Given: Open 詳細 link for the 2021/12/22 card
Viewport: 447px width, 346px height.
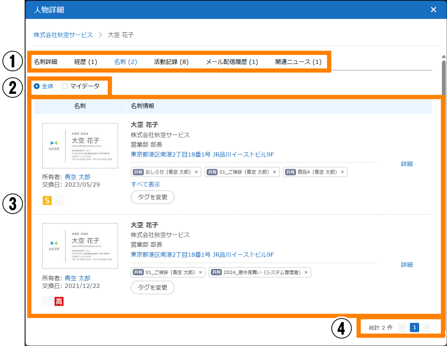Looking at the screenshot, I should click(407, 265).
